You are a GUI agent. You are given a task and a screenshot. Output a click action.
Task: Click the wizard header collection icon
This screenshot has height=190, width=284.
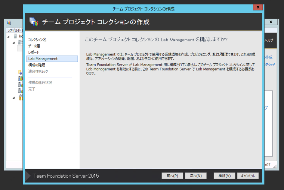pos(34,22)
